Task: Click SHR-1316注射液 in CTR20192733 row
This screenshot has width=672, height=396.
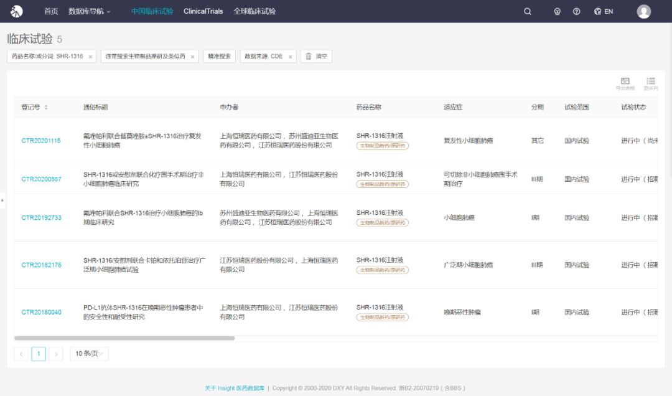Action: [380, 213]
